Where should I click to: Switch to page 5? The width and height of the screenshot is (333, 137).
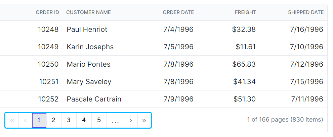[99, 120]
